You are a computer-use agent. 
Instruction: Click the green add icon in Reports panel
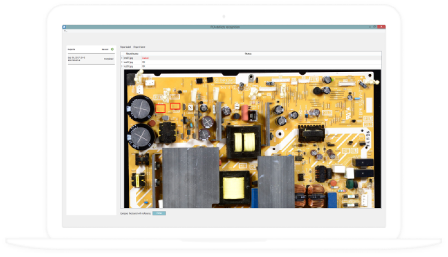tap(113, 49)
